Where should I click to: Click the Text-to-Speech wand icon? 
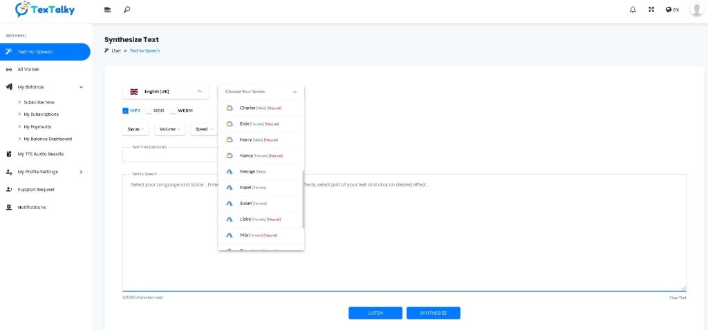[8, 51]
